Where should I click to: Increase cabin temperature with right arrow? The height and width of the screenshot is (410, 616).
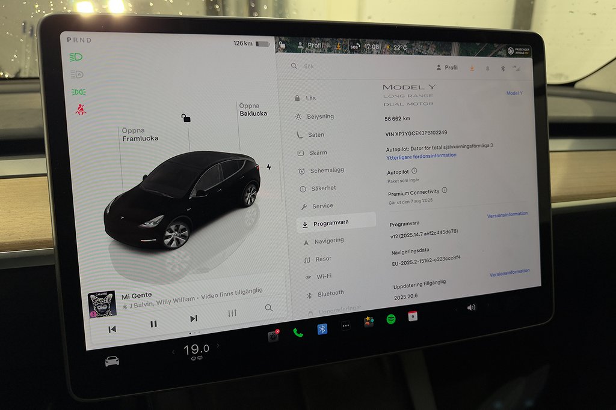(218, 345)
